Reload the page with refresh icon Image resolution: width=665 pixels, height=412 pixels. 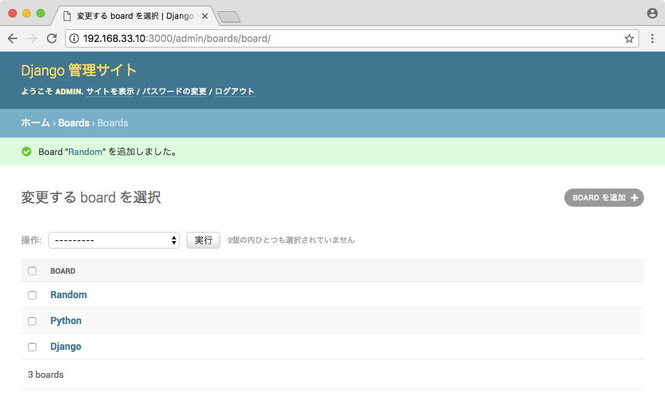(x=52, y=38)
